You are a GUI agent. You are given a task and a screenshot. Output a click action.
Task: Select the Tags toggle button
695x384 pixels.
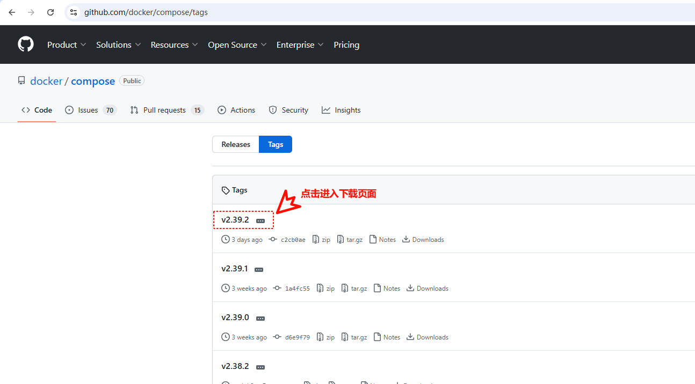point(276,144)
